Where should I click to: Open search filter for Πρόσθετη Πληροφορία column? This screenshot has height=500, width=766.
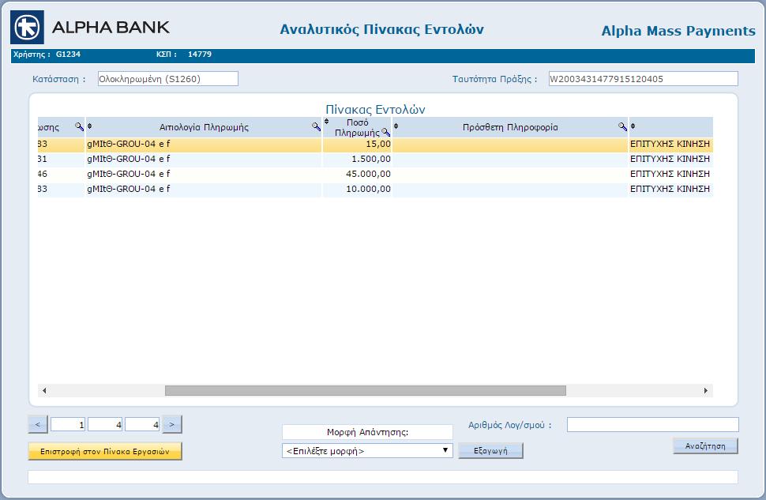[x=622, y=126]
